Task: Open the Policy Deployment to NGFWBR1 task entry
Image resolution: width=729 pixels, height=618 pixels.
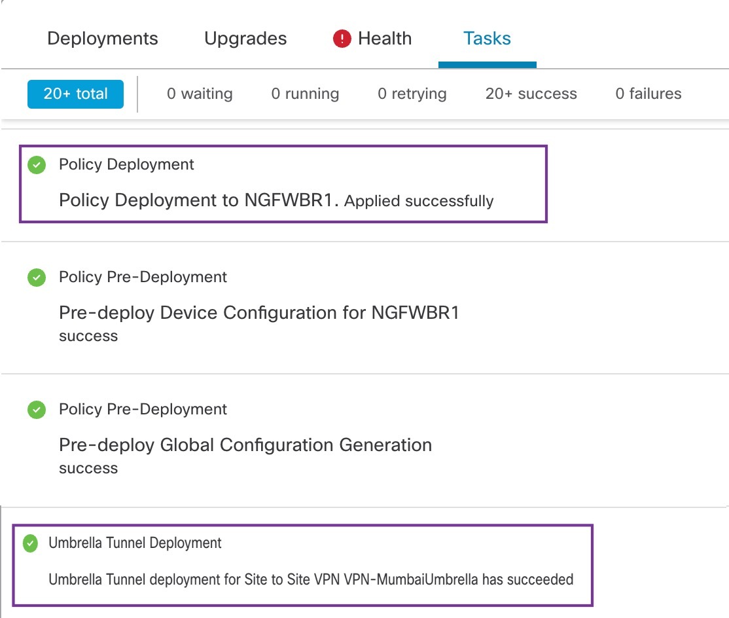Action: coord(276,200)
